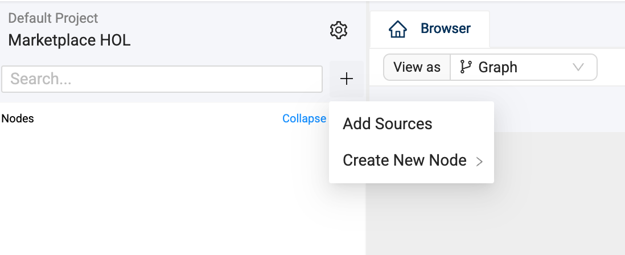This screenshot has height=255, width=625.
Task: Choose Add Sources from the menu
Action: point(388,124)
